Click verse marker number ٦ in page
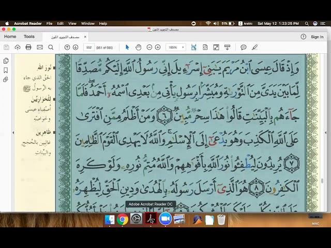The height and width of the screenshot is (248, 331). click(164, 116)
